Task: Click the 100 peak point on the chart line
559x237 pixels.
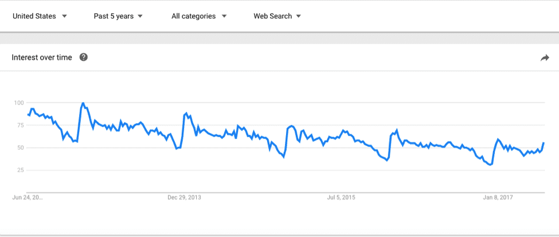Action: [x=83, y=103]
